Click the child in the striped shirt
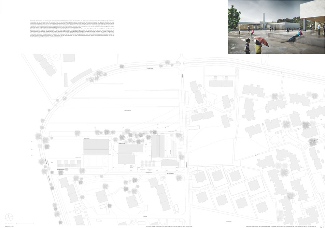The width and height of the screenshot is (325, 228). point(247,46)
